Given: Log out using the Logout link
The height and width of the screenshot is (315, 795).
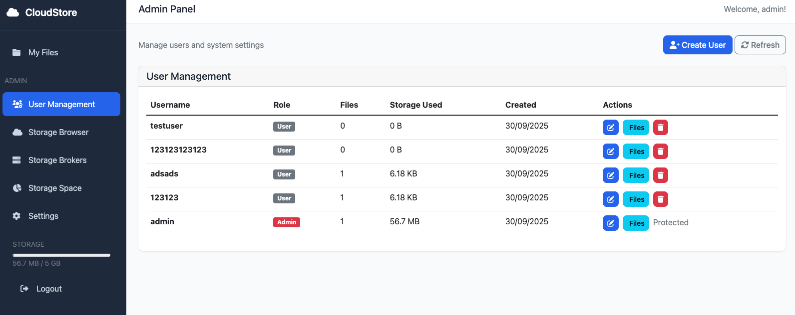Looking at the screenshot, I should pyautogui.click(x=48, y=289).
